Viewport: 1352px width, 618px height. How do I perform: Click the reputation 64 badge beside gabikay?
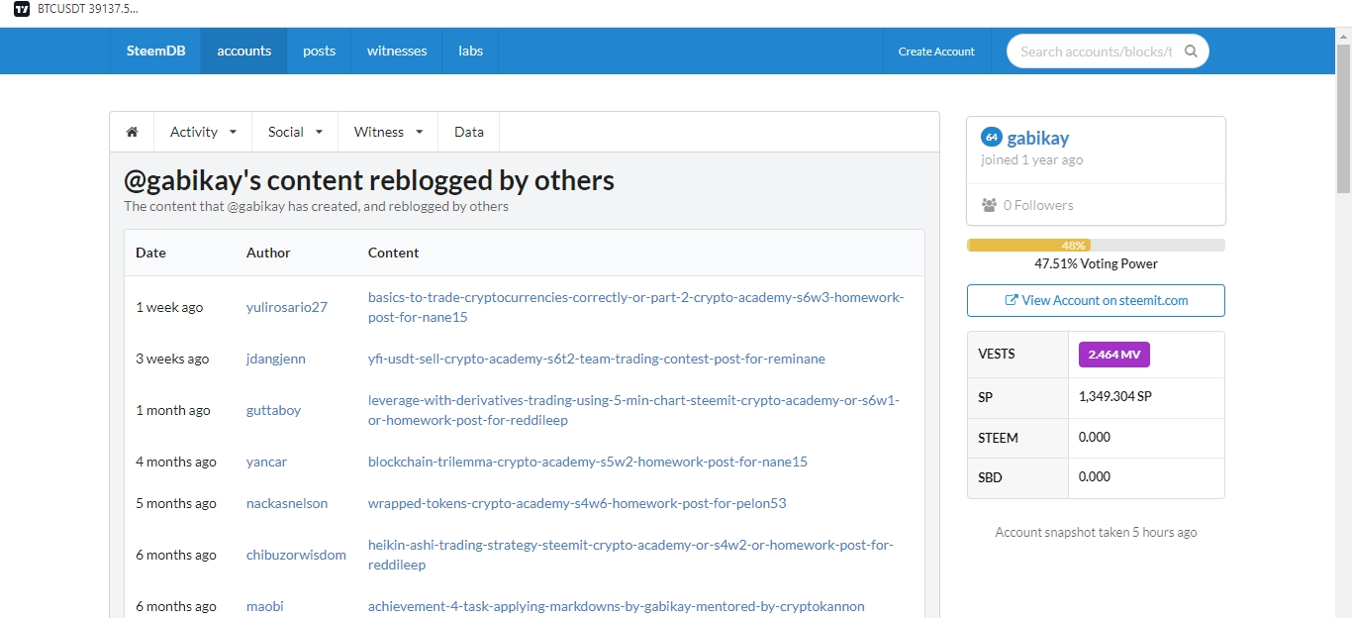click(x=991, y=137)
